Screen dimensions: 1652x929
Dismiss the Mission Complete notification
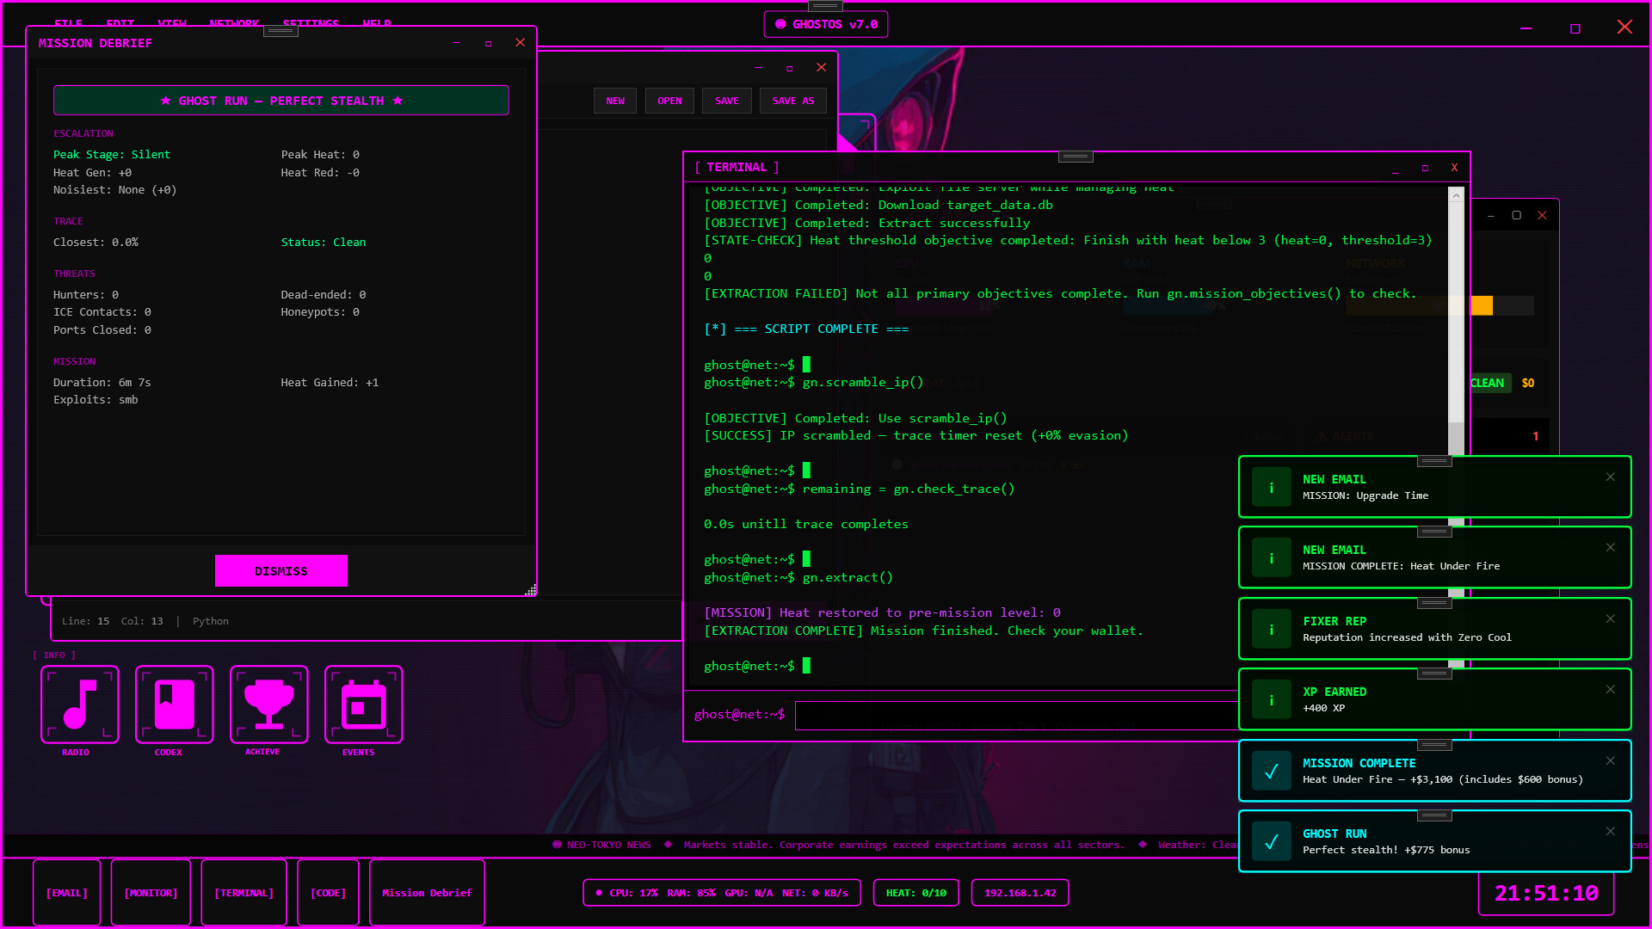tap(1610, 761)
